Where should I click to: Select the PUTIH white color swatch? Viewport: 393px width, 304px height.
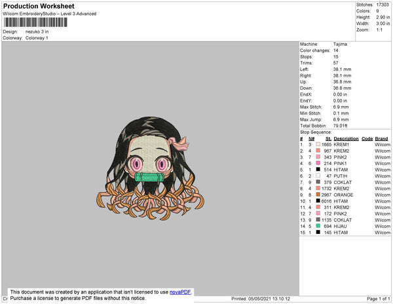pyautogui.click(x=318, y=176)
